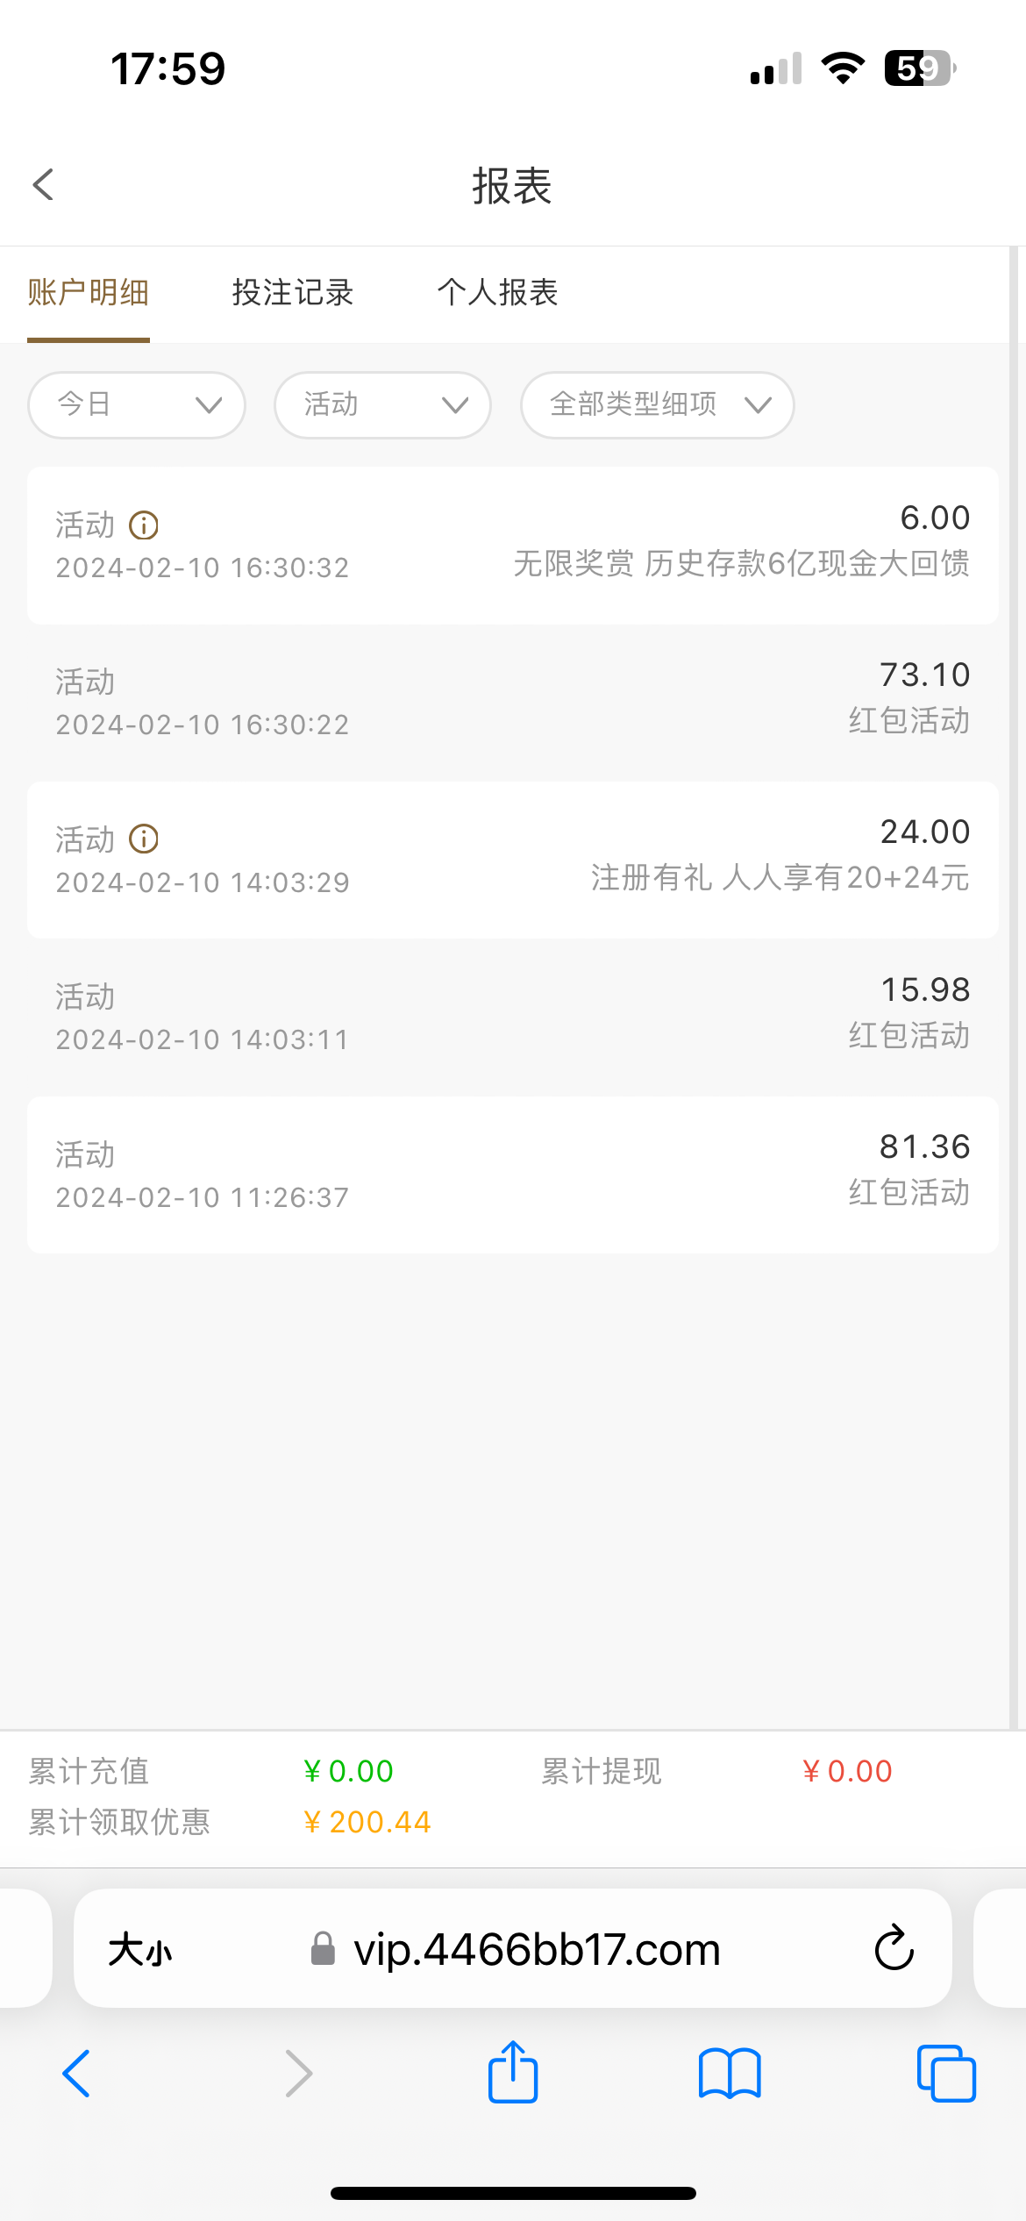Open the 活动 type filter dropdown

(382, 405)
